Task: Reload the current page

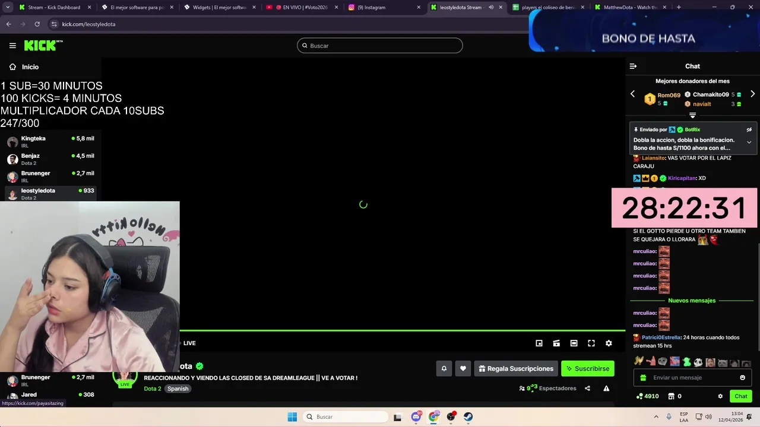Action: pyautogui.click(x=37, y=24)
